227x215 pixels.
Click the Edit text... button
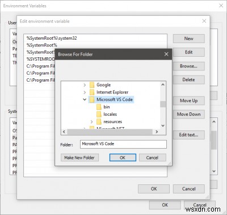189,135
